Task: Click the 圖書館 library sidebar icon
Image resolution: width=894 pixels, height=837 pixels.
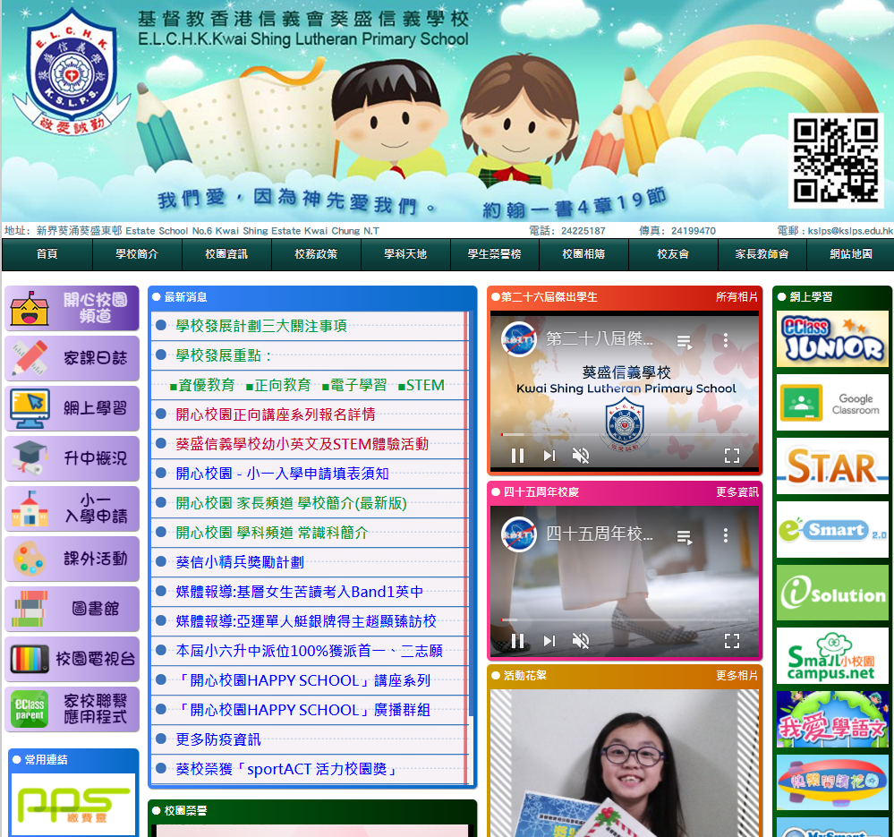Action: [72, 609]
